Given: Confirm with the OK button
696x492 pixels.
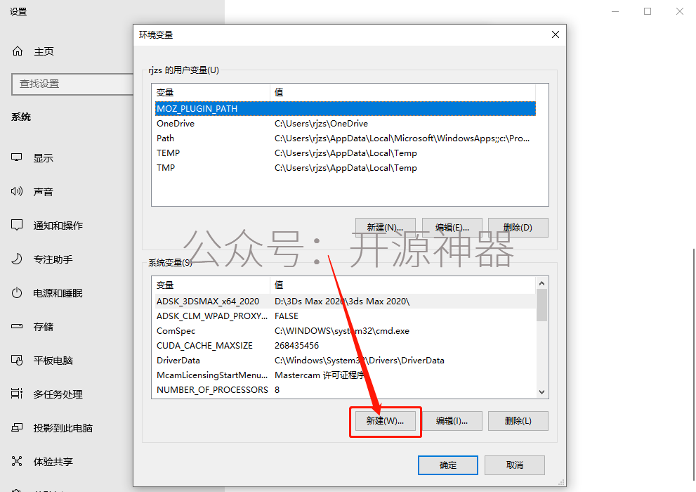Looking at the screenshot, I should tap(447, 465).
